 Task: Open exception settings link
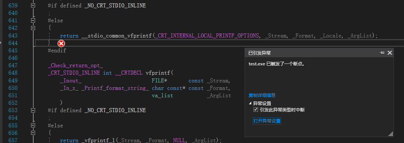tap(267, 121)
